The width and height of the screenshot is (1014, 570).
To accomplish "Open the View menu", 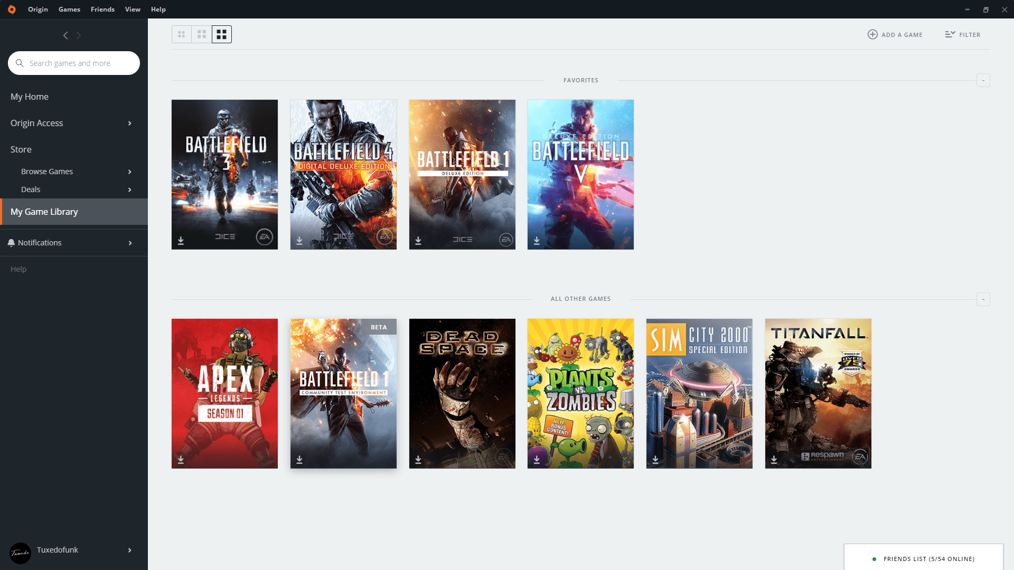I will point(133,9).
